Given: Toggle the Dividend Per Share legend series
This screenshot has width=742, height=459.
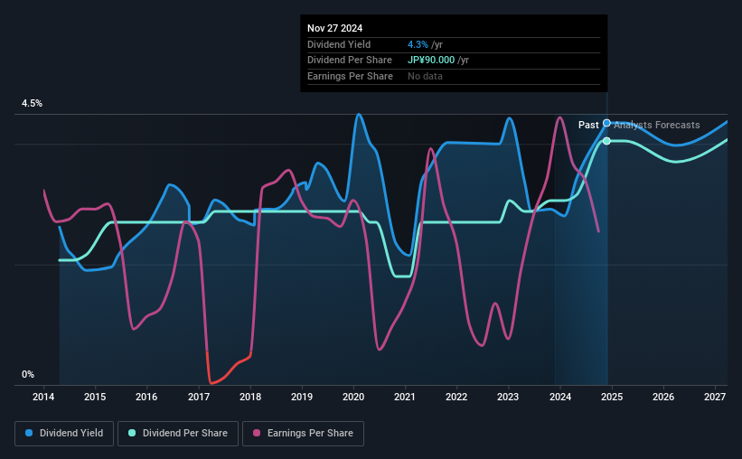Looking at the screenshot, I should 178,434.
